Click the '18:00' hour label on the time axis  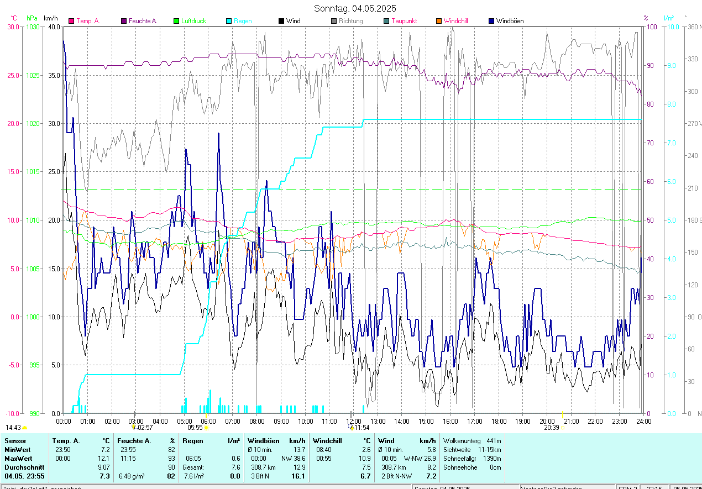coord(499,421)
